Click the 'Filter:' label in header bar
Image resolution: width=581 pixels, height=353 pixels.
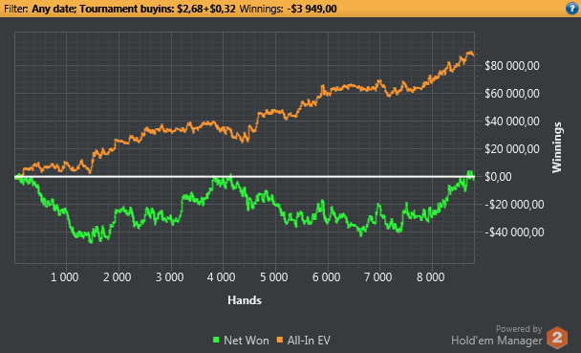16,9
